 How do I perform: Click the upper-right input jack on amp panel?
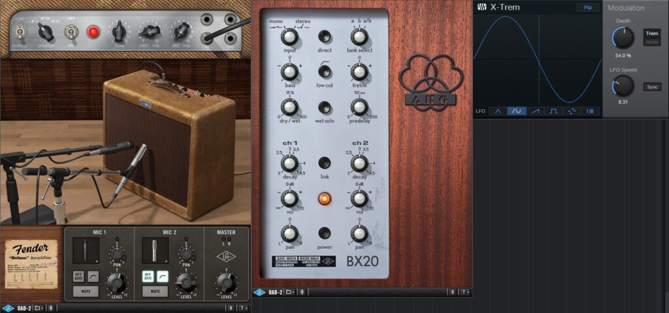pyautogui.click(x=231, y=19)
